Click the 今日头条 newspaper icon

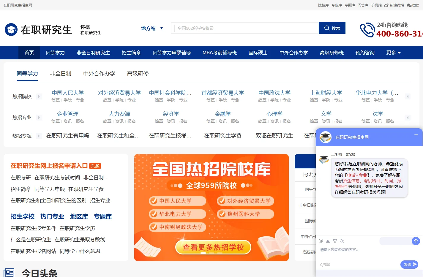pyautogui.click(x=9, y=273)
